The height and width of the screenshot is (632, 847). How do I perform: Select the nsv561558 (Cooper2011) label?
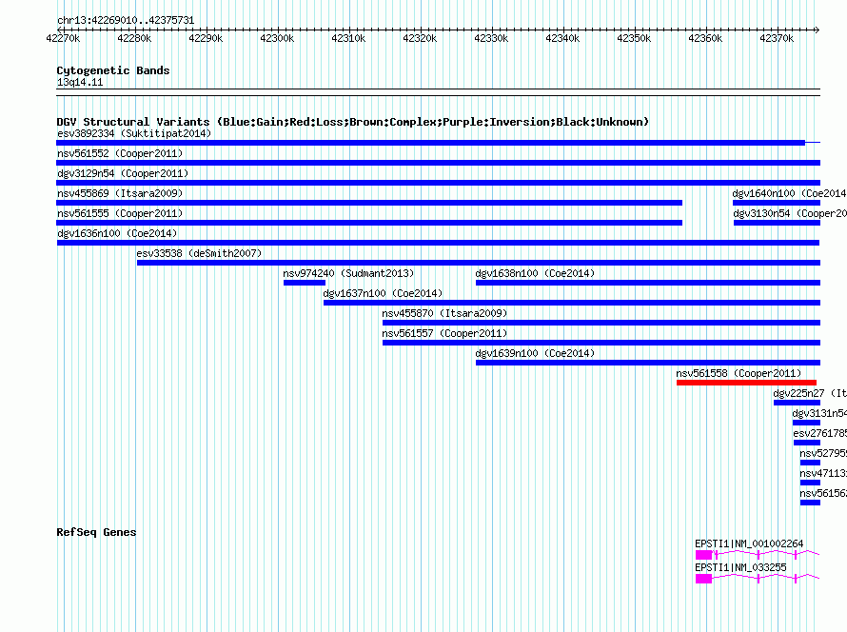[739, 373]
